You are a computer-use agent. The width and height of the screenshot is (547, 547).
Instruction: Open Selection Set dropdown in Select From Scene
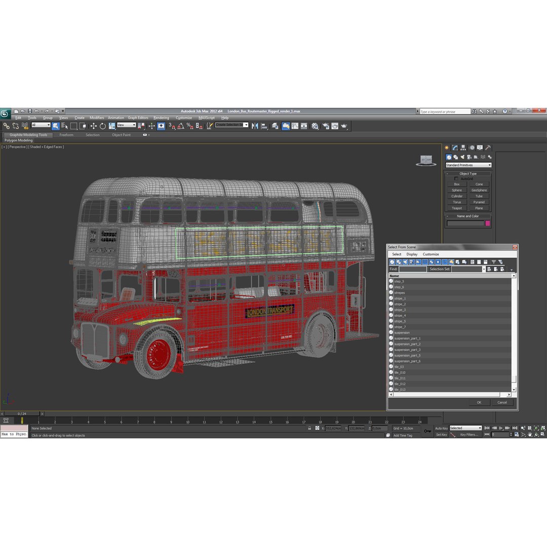[484, 269]
